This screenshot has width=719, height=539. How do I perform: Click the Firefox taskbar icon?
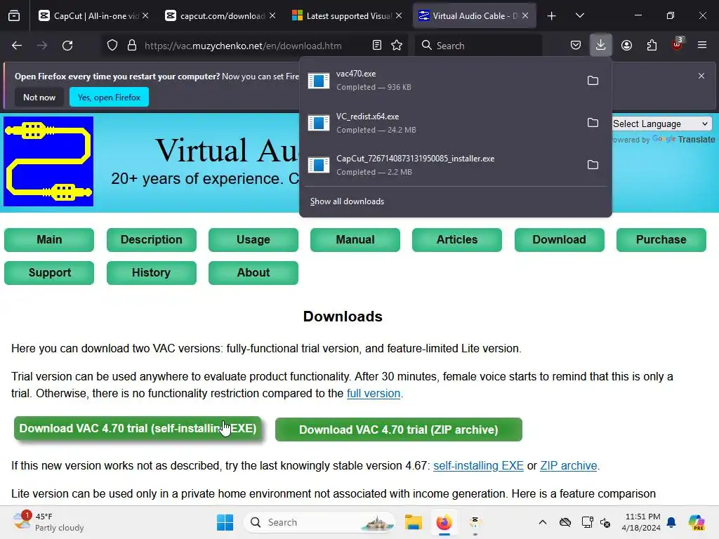pos(444,522)
